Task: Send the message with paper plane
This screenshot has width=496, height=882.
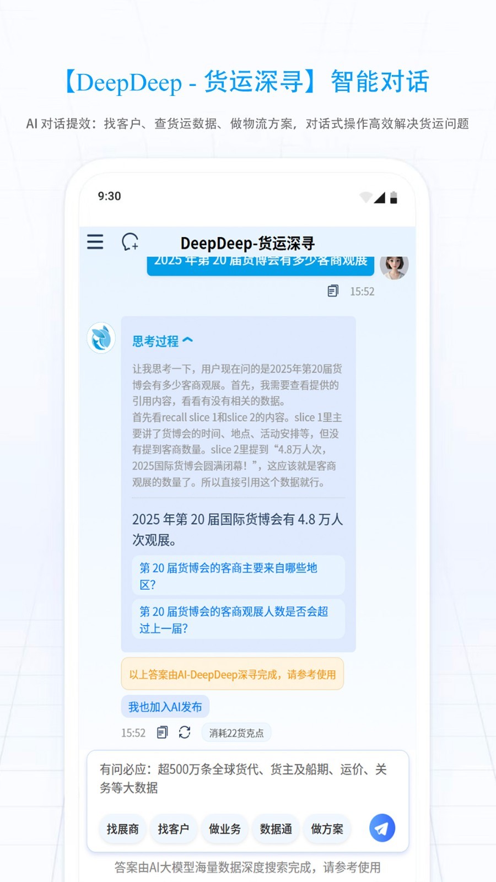Action: [382, 828]
